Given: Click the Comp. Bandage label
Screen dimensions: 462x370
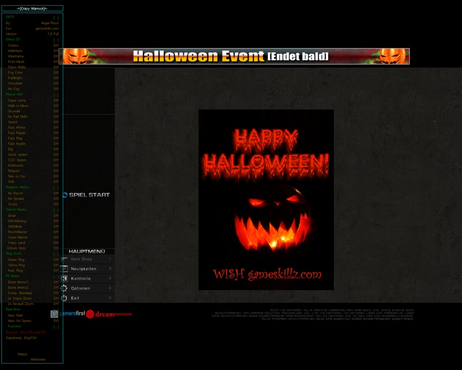Looking at the screenshot, I should tap(20, 293).
